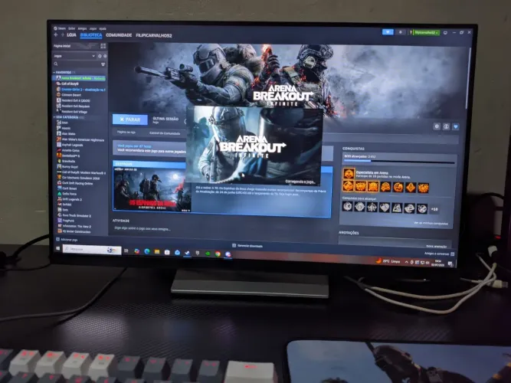Show hidden system tray icons chevron

pos(406,262)
